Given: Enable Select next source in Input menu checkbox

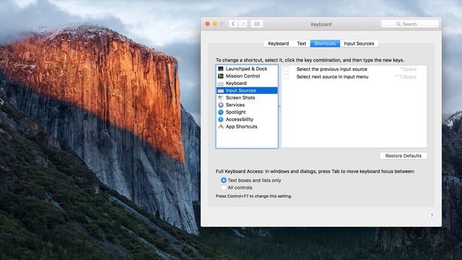Looking at the screenshot, I should (286, 77).
